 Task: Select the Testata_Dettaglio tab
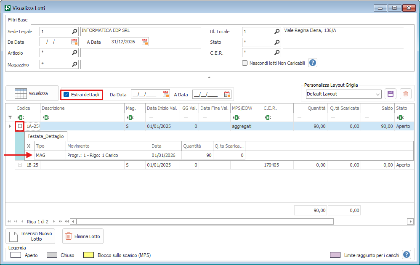[x=45, y=136]
